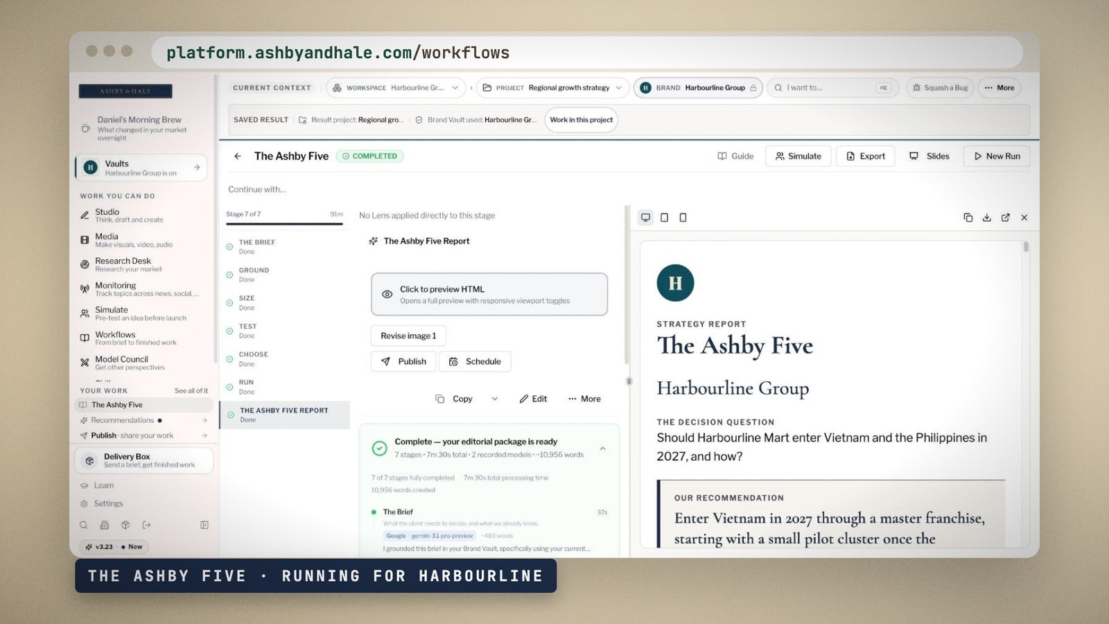Click the Daniel's Morning Brew coffee icon
The height and width of the screenshot is (624, 1109).
(85, 128)
